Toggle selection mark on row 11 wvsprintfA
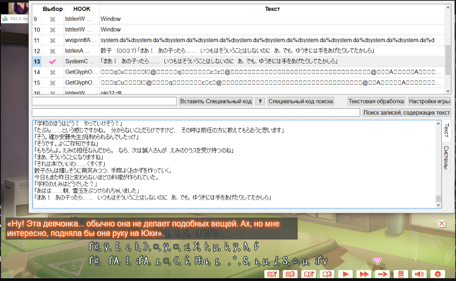 [53, 40]
